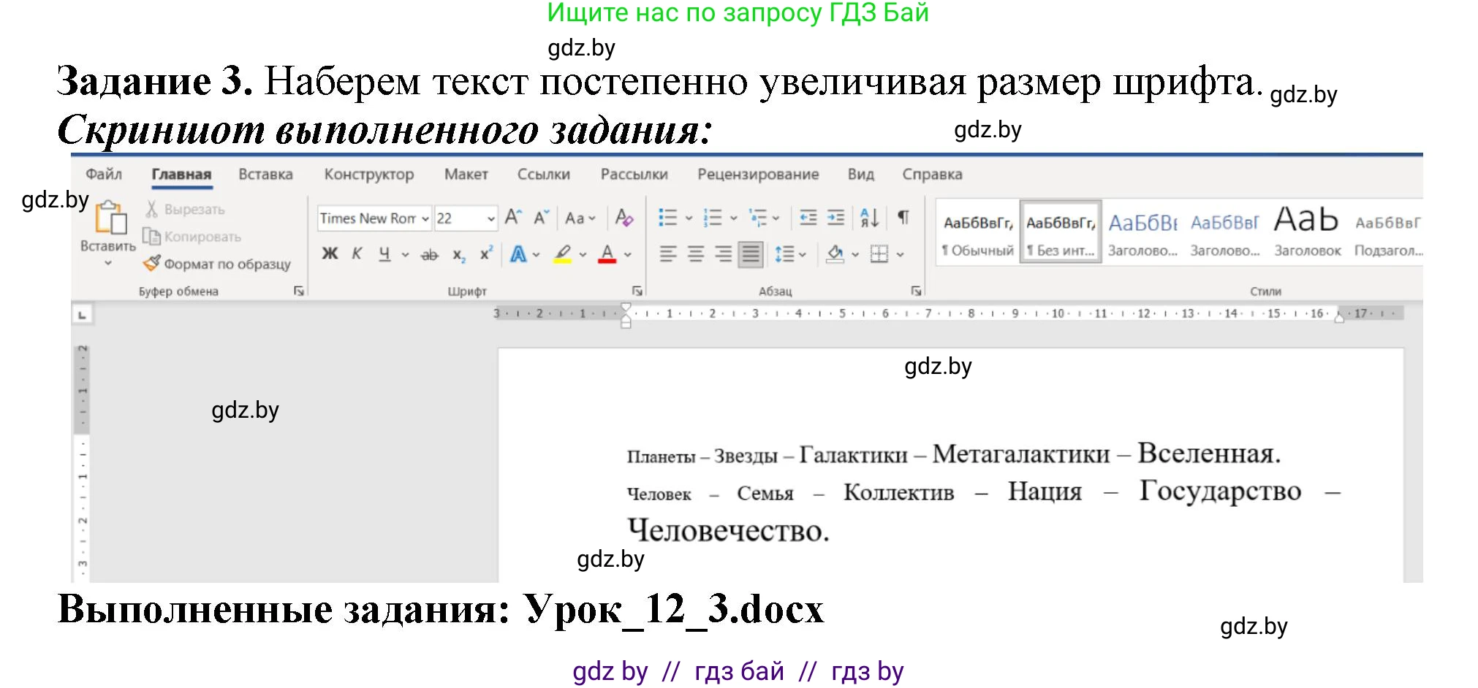The width and height of the screenshot is (1478, 688).
Task: Select the Сортировка АЯ icon
Action: tap(868, 217)
